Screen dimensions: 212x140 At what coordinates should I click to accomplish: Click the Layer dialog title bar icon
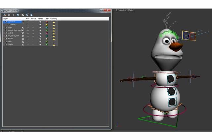pos(2,11)
